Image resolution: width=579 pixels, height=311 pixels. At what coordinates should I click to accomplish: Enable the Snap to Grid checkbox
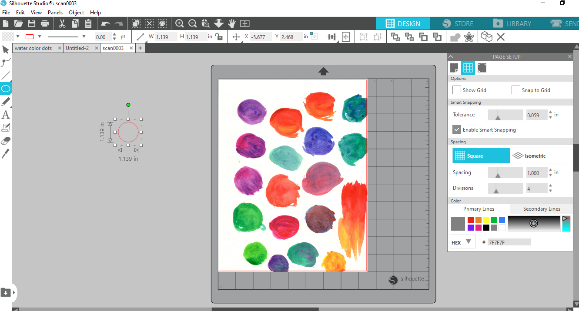[x=515, y=90]
